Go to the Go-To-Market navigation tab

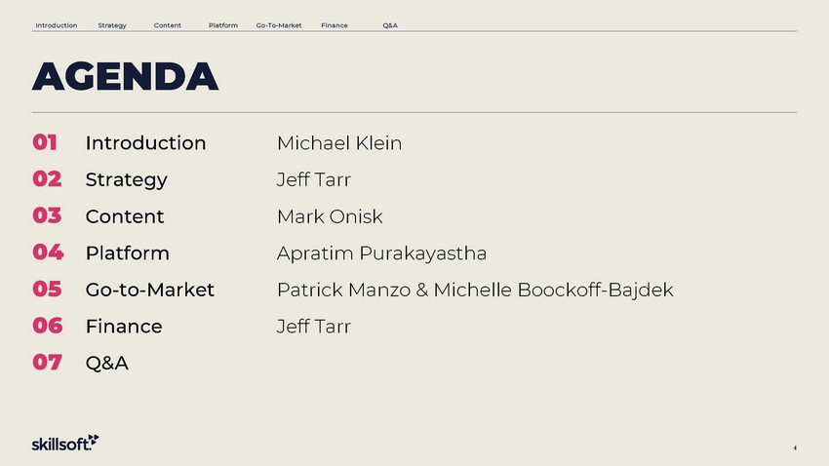point(279,25)
